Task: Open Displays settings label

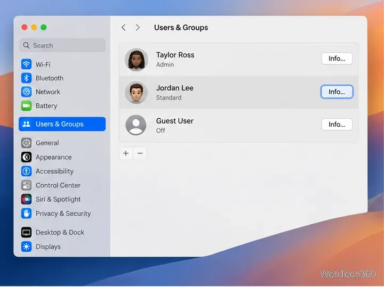Action: coord(48,247)
